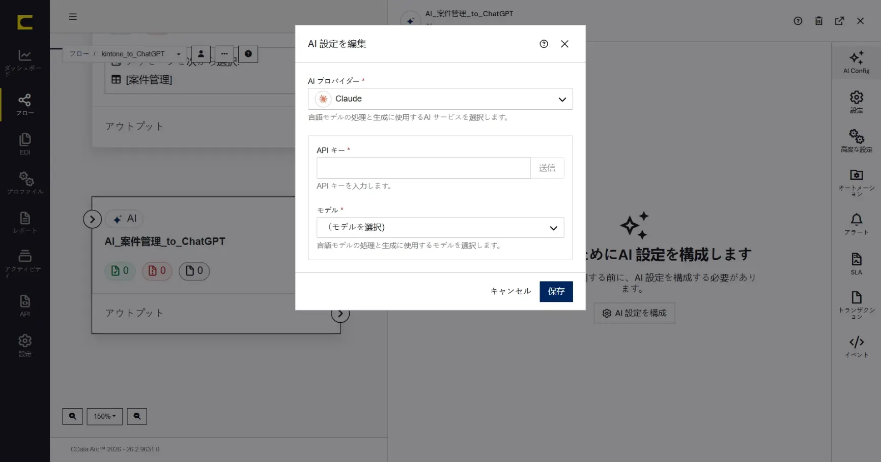Open the アラート tab

click(856, 224)
